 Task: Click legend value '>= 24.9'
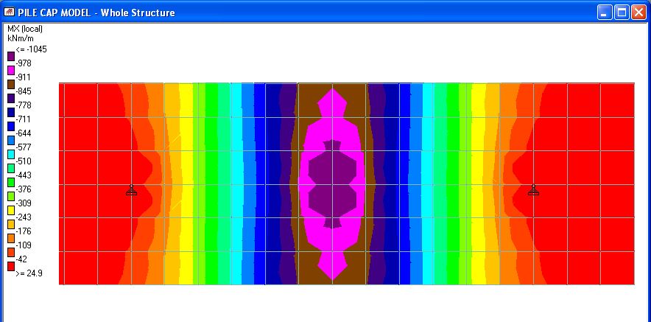coord(29,273)
